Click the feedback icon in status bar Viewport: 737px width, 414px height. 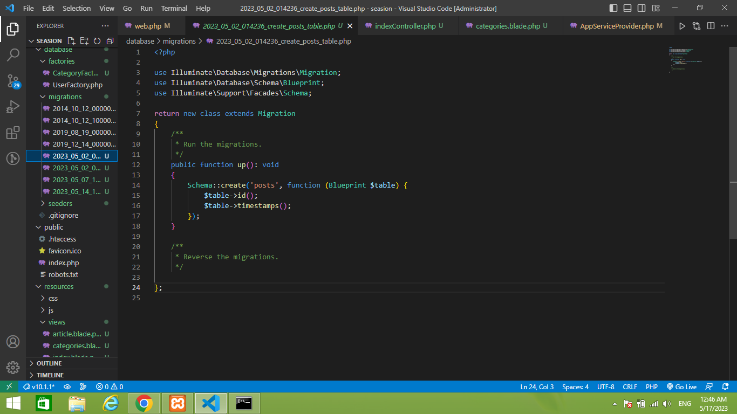(709, 387)
